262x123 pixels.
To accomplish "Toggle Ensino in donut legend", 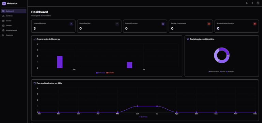I will tap(223, 71).
